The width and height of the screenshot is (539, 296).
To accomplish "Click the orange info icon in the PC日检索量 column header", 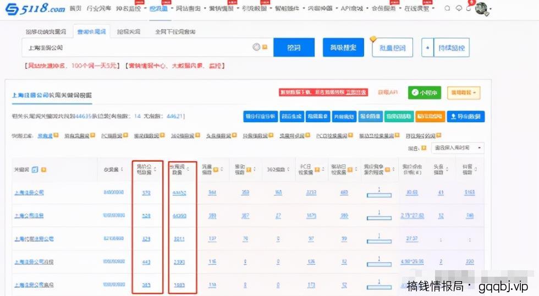I will coord(317,169).
